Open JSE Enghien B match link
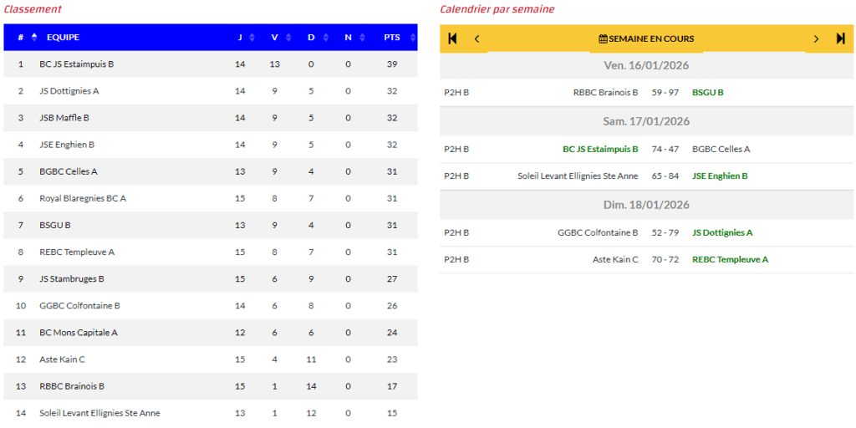Image resolution: width=856 pixels, height=428 pixels. tap(720, 176)
